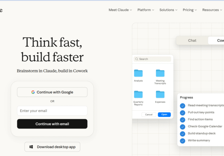This screenshot has height=156, width=224.
Task: Switch to the Chat tab
Action: point(192,40)
